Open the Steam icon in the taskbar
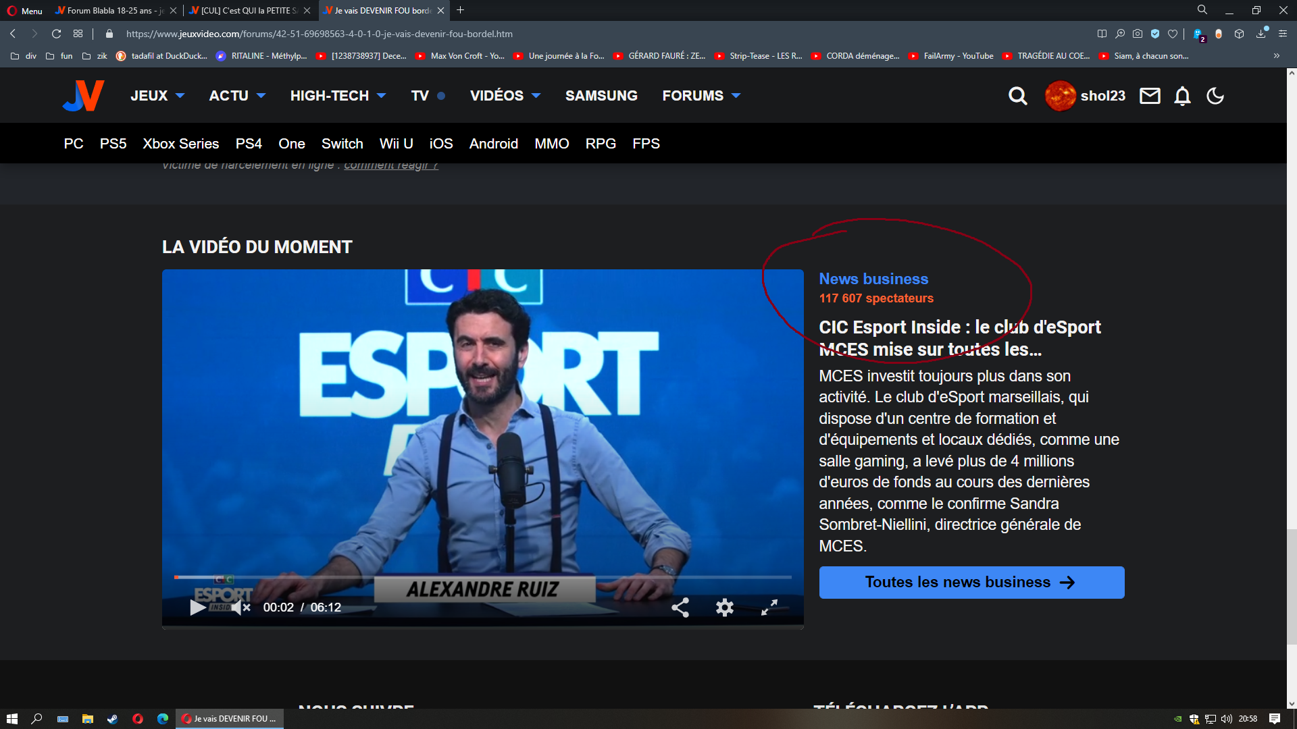Screen dimensions: 1297x729 (113, 719)
